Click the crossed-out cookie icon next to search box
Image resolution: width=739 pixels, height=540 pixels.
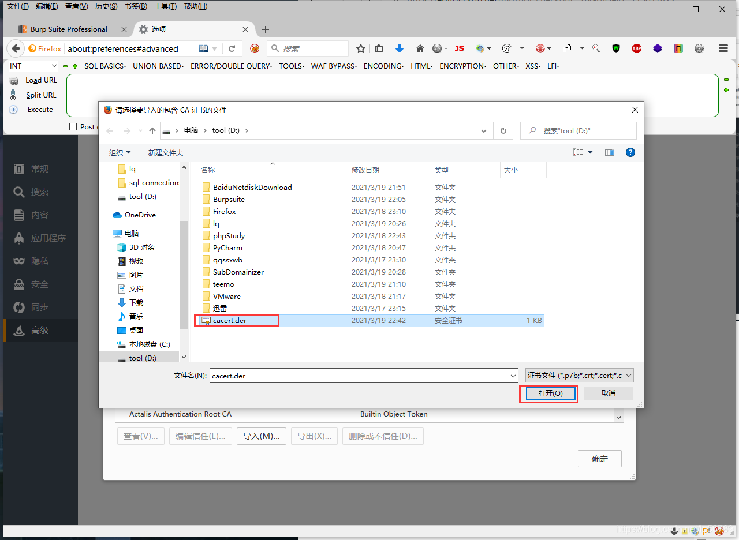click(255, 49)
